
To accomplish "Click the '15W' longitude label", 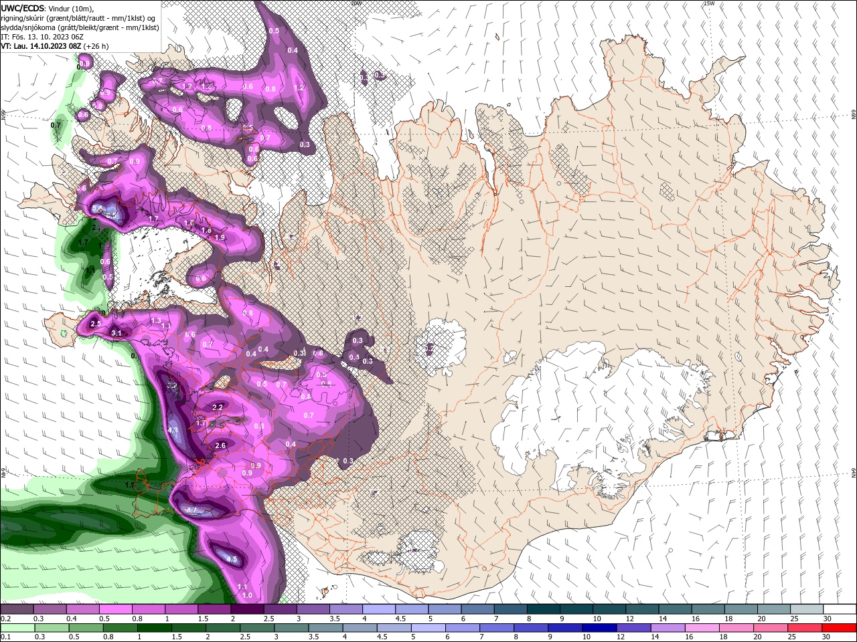I will tap(710, 3).
